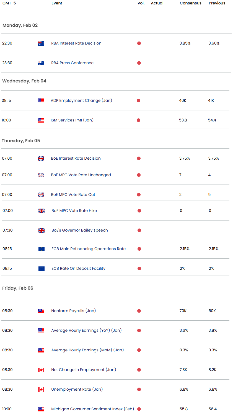Click the Canadian flag next to Unemployment Rate
Screen dimensions: 233x415
(41, 389)
